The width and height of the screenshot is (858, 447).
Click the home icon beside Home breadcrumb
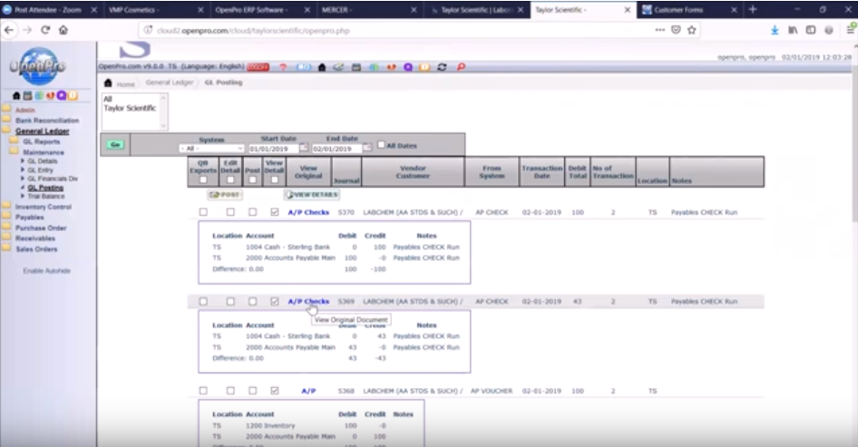(x=108, y=83)
